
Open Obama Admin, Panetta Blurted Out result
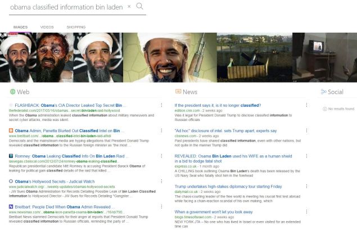coord(70,130)
